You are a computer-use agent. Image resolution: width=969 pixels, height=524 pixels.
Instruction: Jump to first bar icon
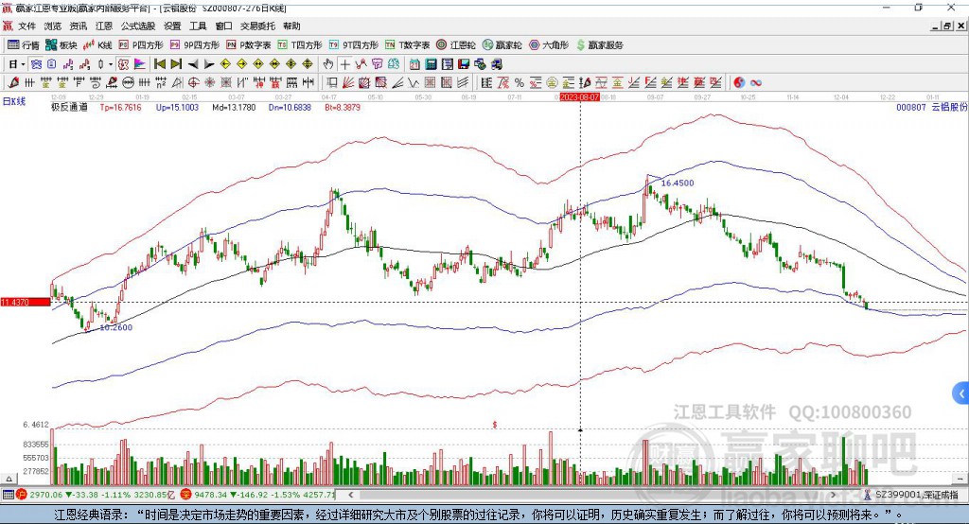coord(159,64)
